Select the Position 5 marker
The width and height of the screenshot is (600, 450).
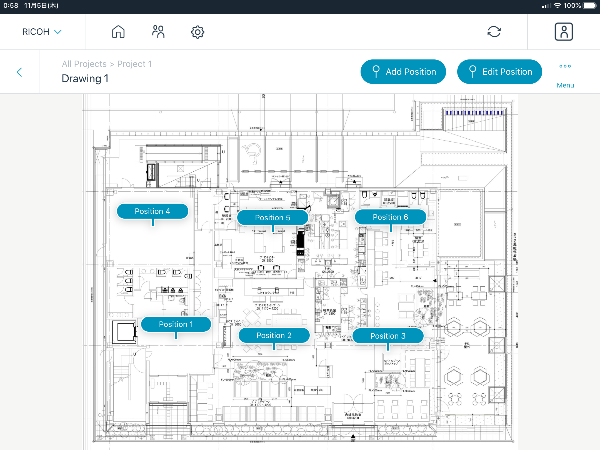coord(272,217)
